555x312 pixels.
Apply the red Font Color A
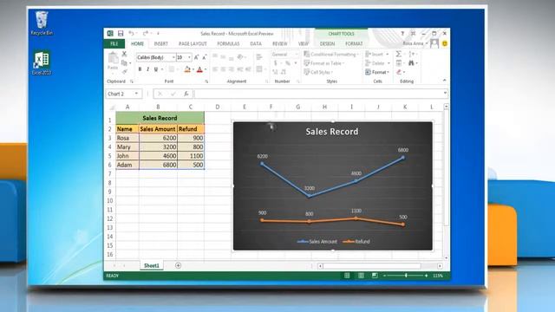(x=199, y=69)
